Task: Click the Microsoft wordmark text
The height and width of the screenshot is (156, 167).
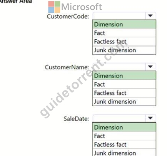Action: coord(82,7)
